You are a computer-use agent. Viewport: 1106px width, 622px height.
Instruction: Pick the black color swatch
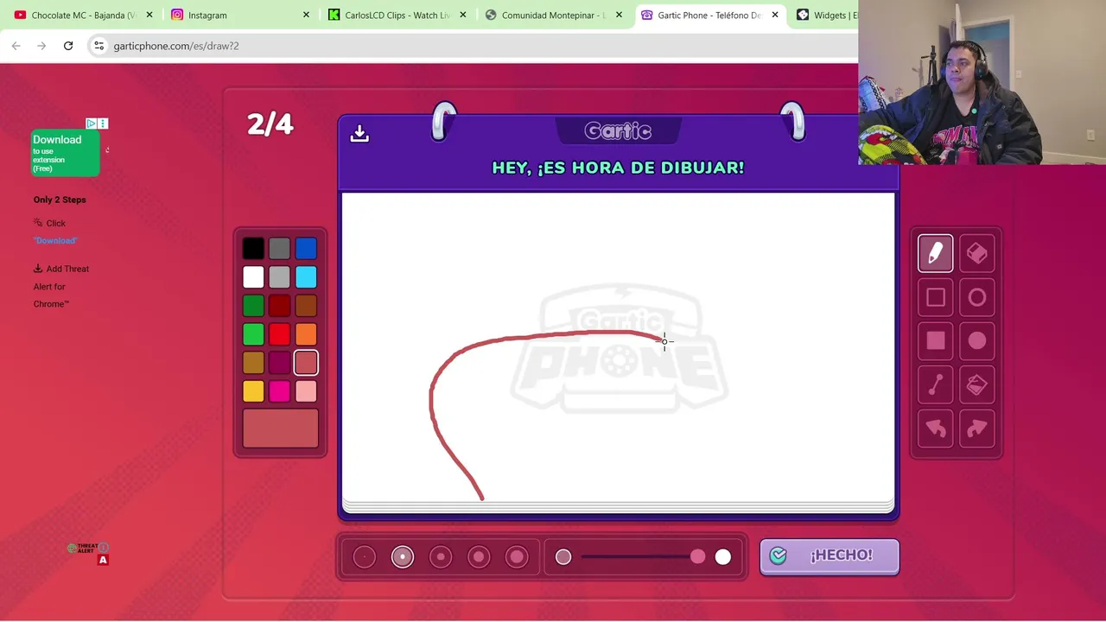pyautogui.click(x=253, y=249)
